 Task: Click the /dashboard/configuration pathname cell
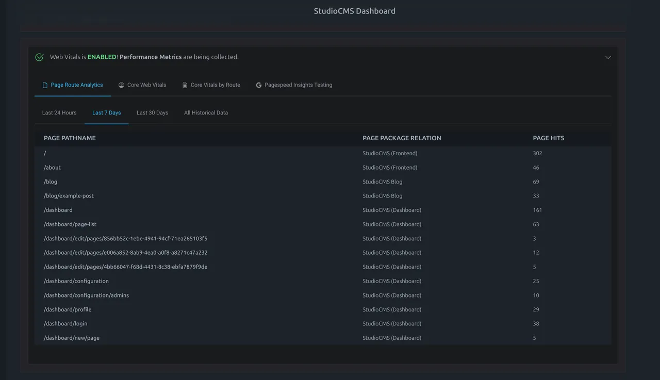coord(76,282)
